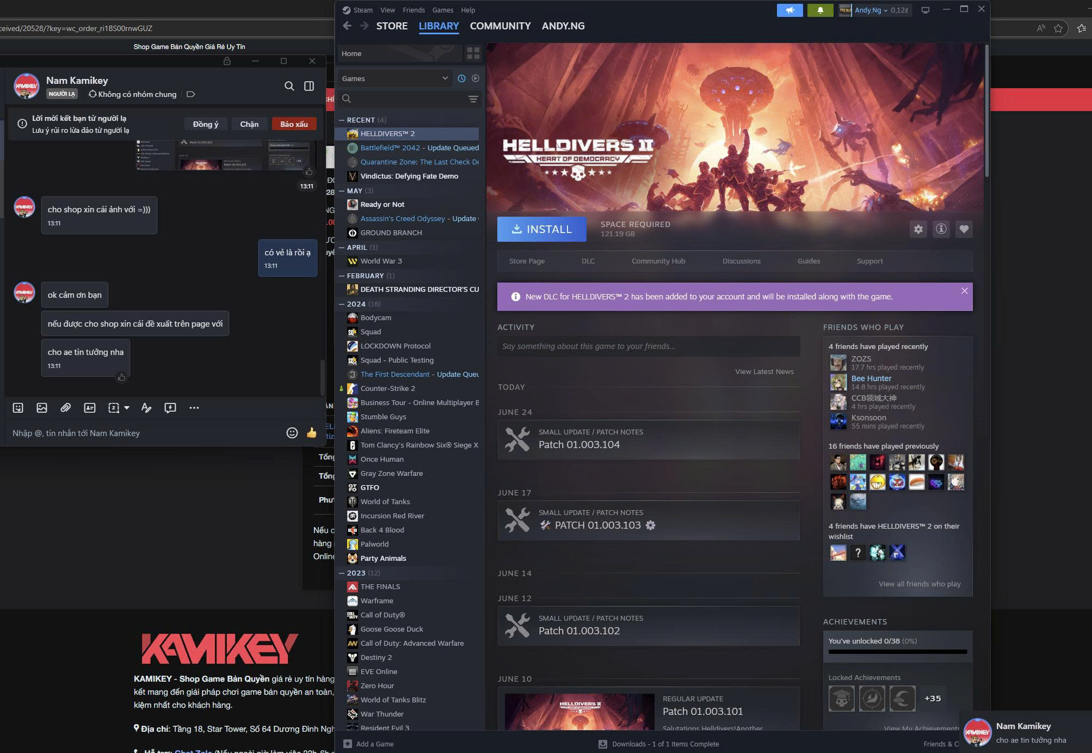The width and height of the screenshot is (1092, 753).
Task: Collapse the 2024 library section
Action: click(x=342, y=304)
